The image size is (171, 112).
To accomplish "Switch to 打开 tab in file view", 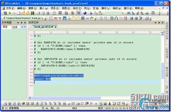I will pos(15,27).
